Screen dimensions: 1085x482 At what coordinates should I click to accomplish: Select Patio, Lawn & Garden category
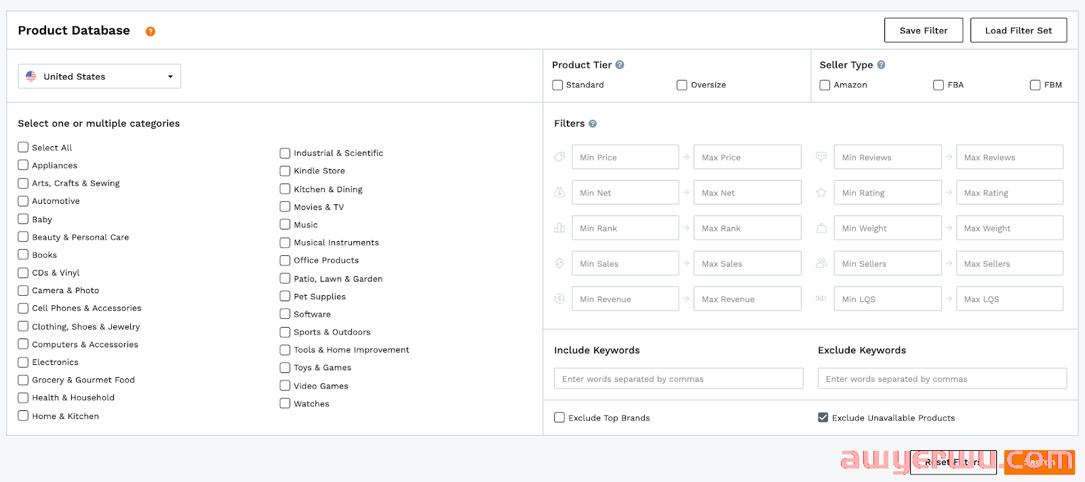(x=285, y=278)
